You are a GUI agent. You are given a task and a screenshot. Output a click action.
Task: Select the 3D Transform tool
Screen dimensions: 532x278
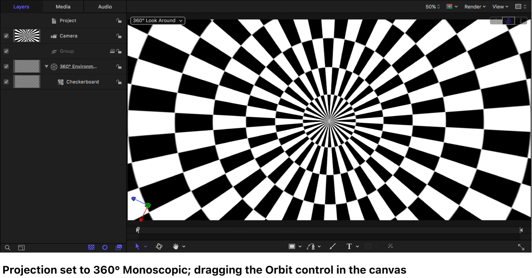159,246
